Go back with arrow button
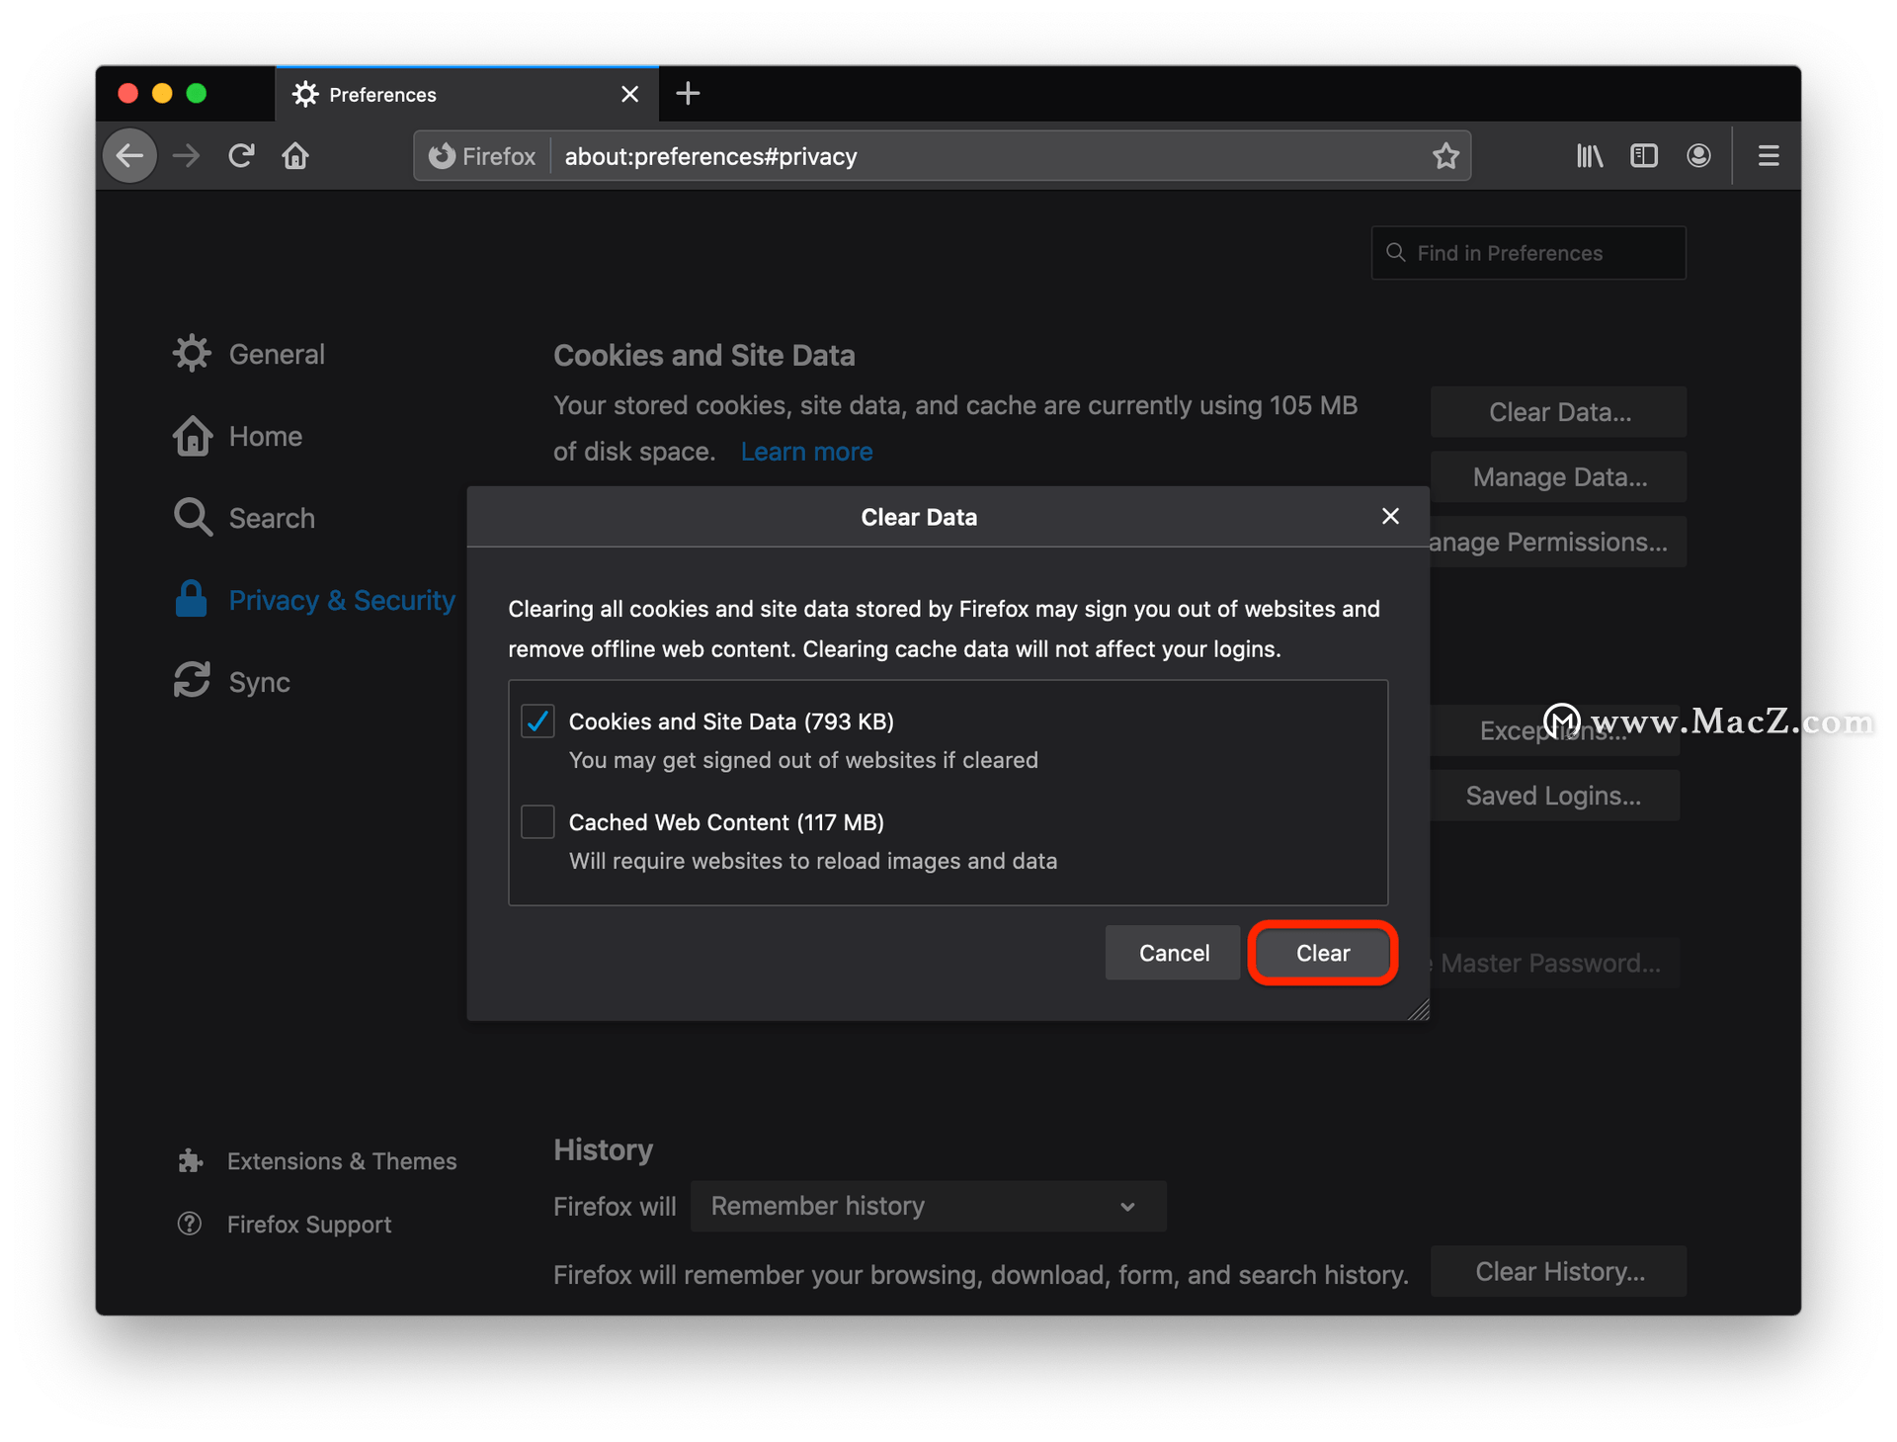 pyautogui.click(x=130, y=156)
